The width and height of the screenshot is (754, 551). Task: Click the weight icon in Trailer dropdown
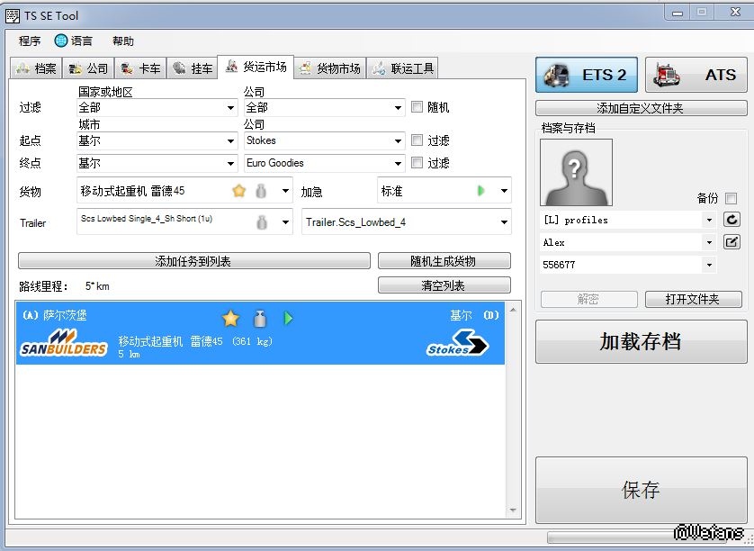point(262,222)
